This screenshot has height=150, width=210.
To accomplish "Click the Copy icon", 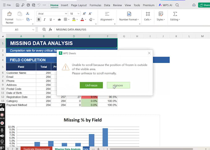I will point(28,19).
